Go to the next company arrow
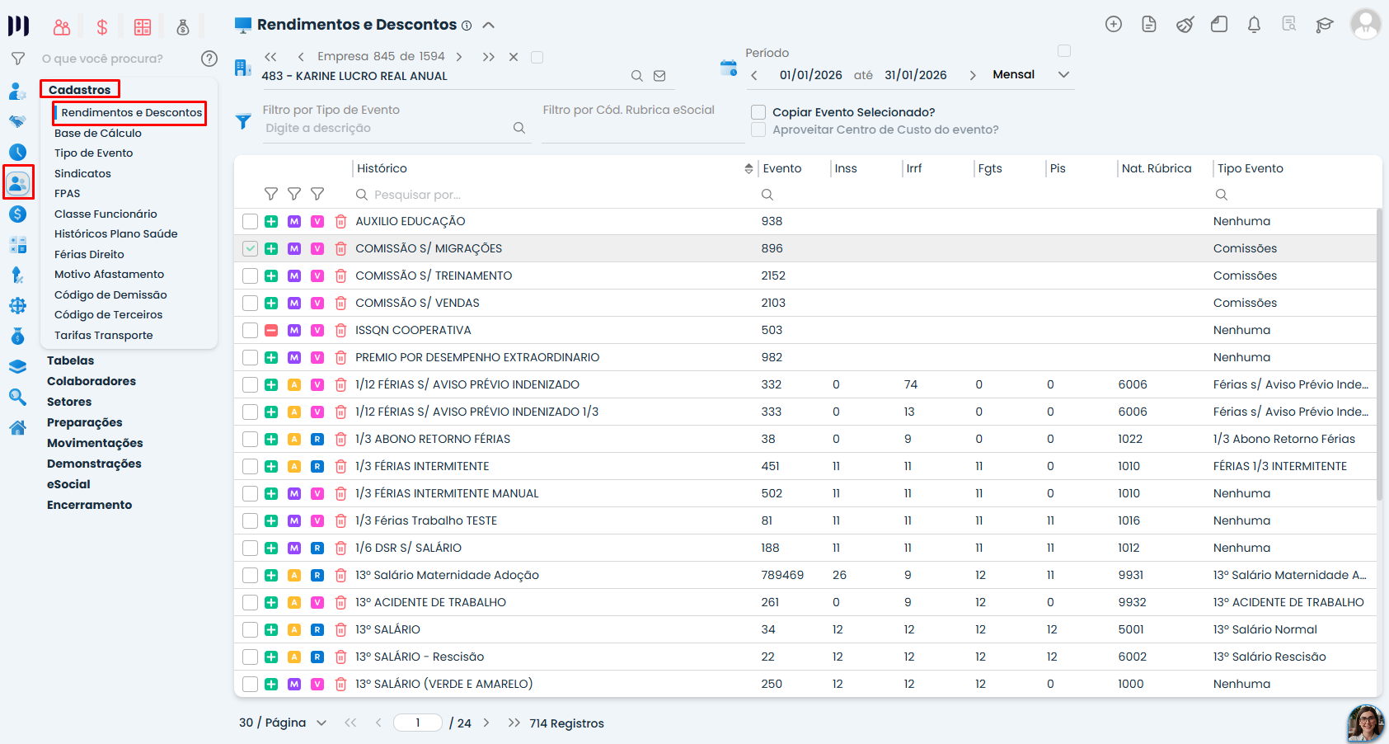This screenshot has height=744, width=1389. [459, 57]
